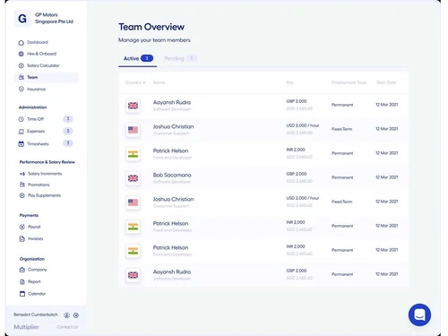Open Bob Sacamano's team member entry
The height and width of the screenshot is (336, 448).
tap(263, 178)
